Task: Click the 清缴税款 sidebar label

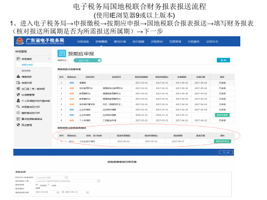Action: tap(27, 77)
